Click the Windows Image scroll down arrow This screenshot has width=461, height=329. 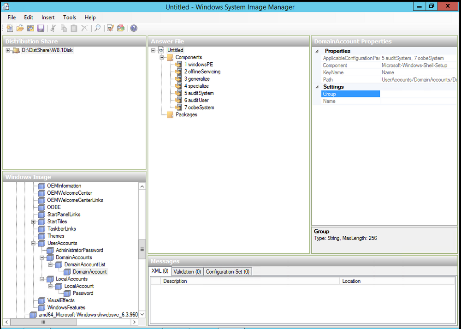click(x=142, y=314)
